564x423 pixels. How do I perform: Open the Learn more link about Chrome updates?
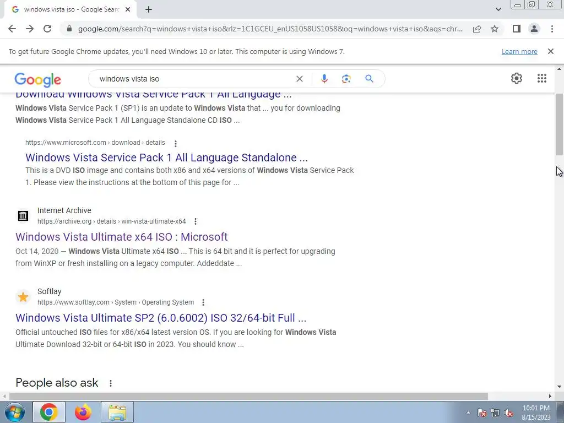[x=519, y=51]
